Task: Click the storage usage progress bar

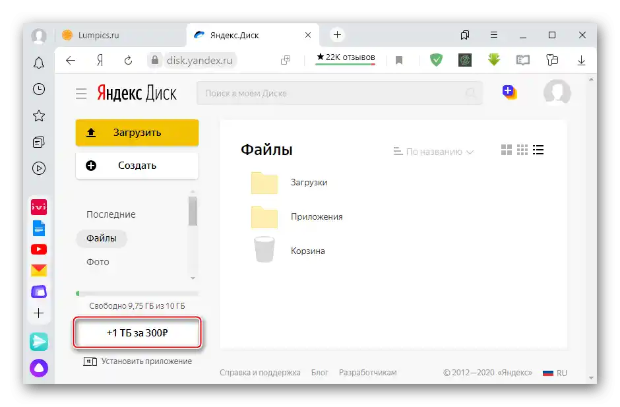Action: pyautogui.click(x=137, y=294)
